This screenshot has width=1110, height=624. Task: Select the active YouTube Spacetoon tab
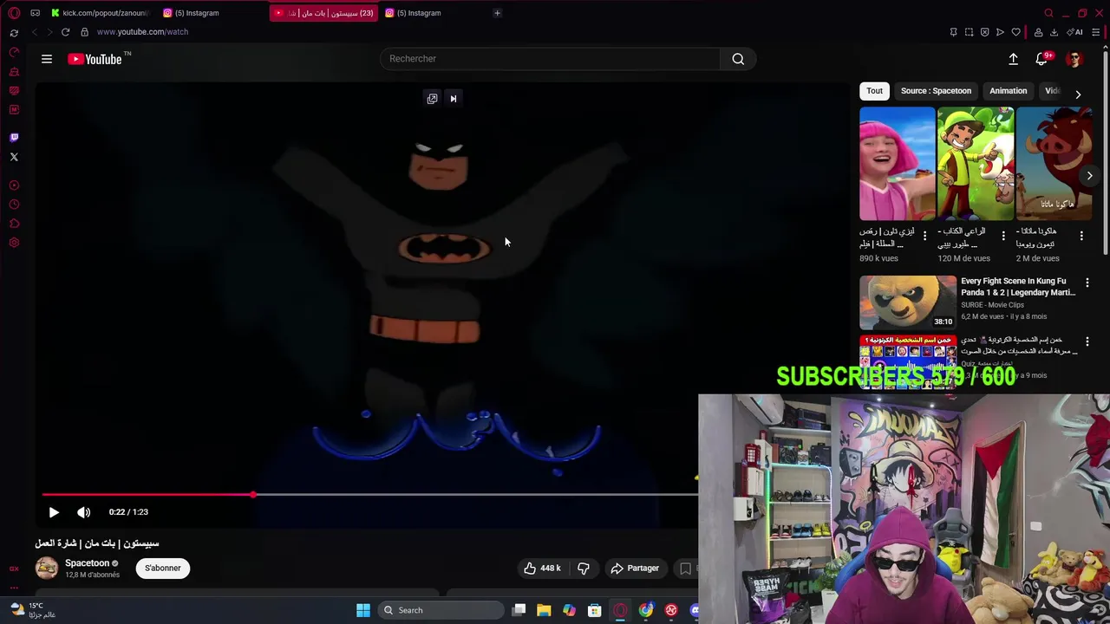(323, 13)
